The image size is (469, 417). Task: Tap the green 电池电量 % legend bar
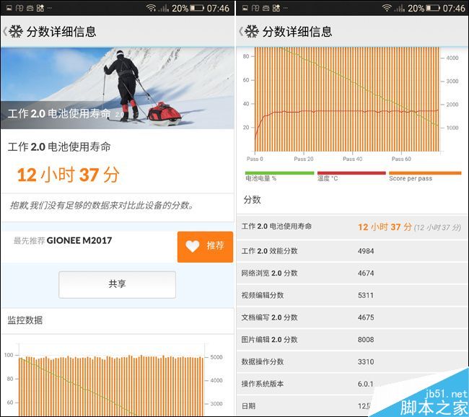[x=279, y=173]
